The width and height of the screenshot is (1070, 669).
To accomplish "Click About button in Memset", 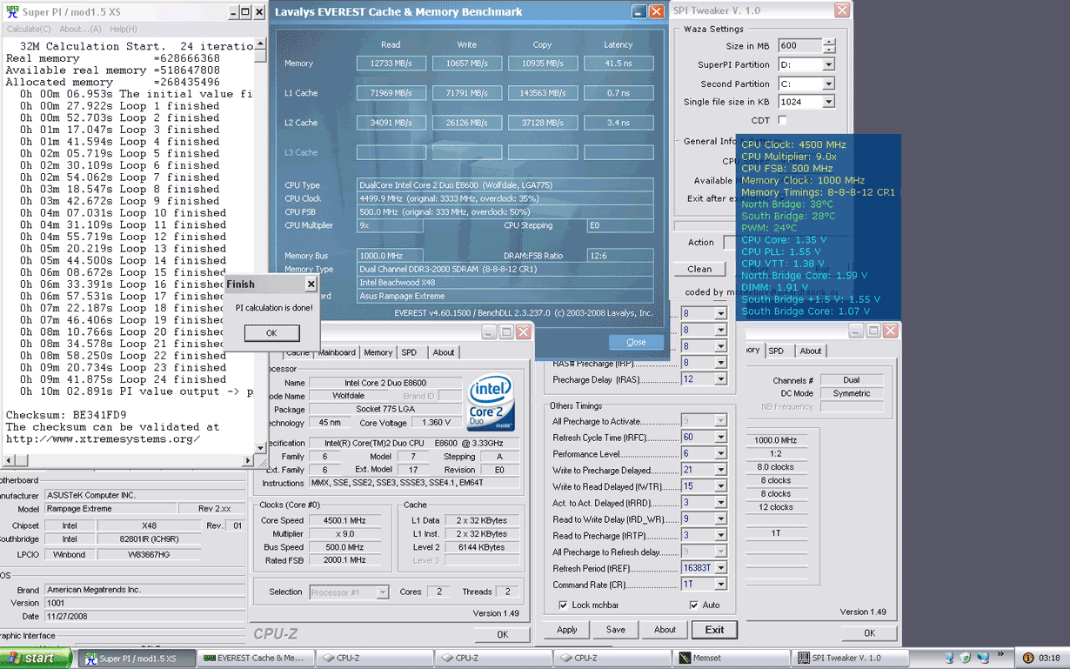I will 665,629.
